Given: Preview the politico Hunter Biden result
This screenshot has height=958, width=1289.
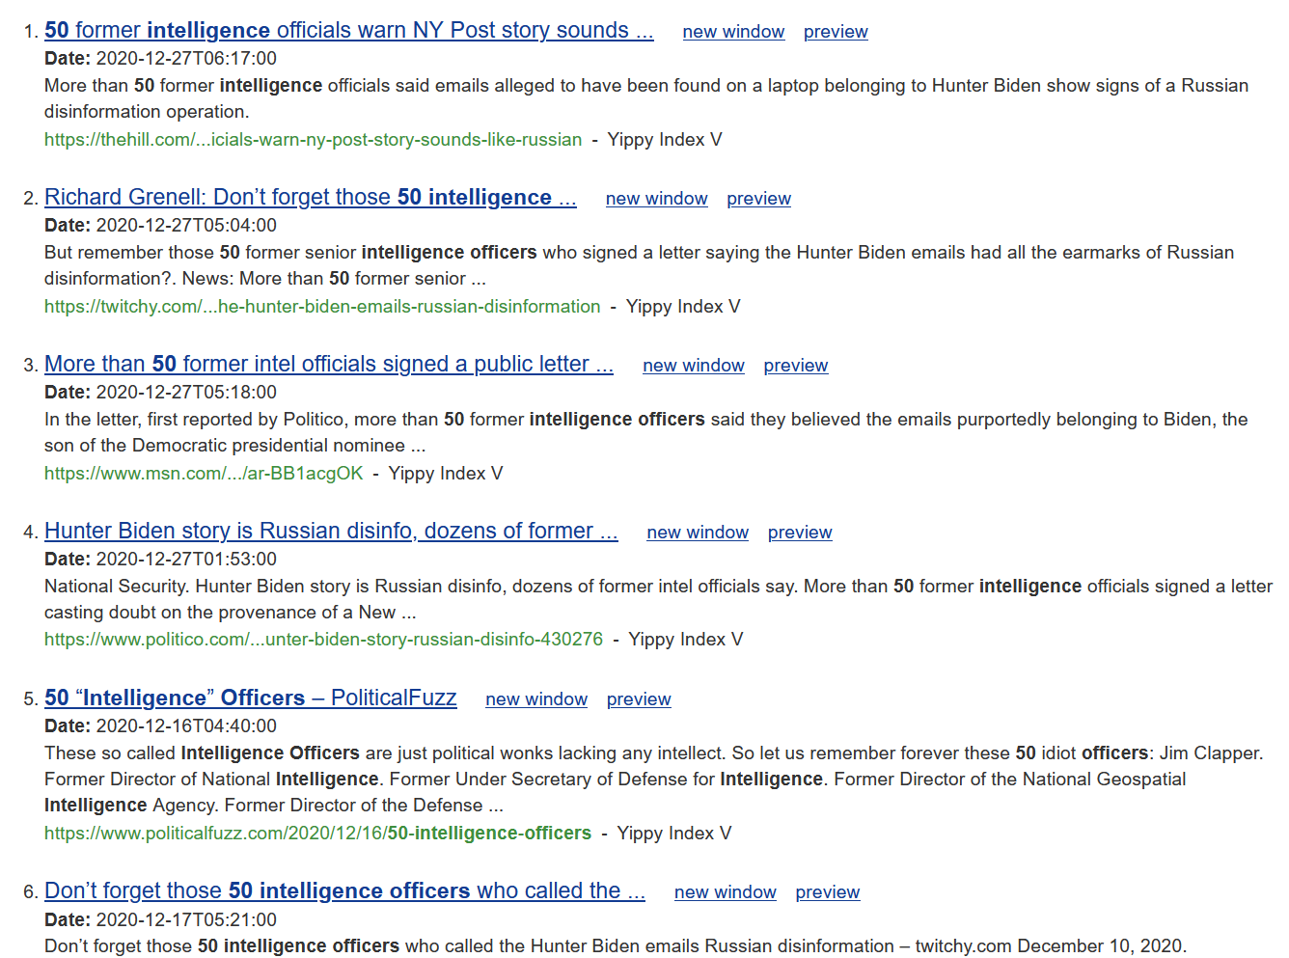Looking at the screenshot, I should (x=800, y=533).
